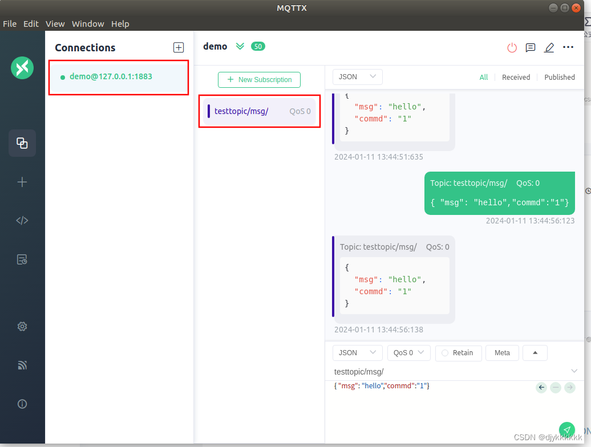Open the Edit menu
591x447 pixels.
31,24
